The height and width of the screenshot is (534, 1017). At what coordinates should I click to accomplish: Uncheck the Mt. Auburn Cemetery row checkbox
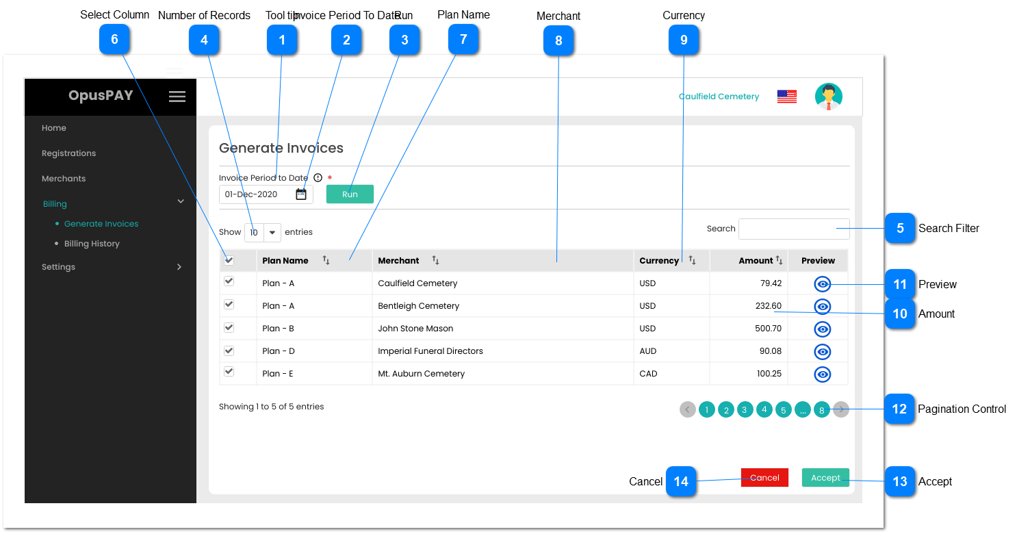pos(229,373)
